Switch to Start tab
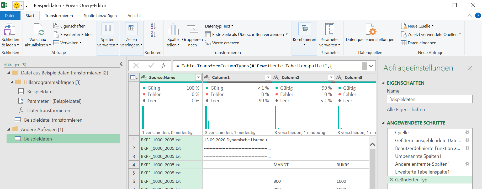Image resolution: width=482 pixels, height=189 pixels. coord(30,15)
